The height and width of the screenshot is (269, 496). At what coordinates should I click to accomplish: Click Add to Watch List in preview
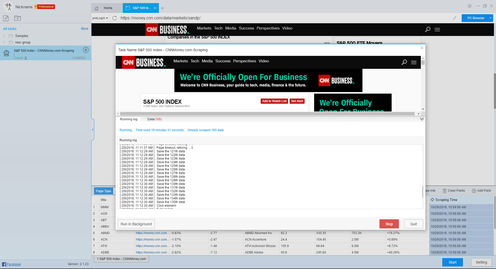tap(274, 101)
